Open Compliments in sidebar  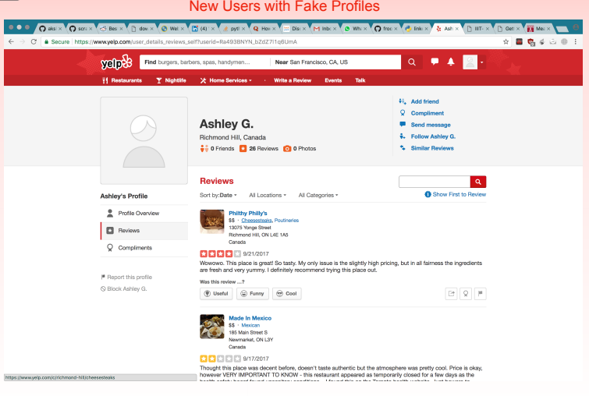[x=144, y=248]
